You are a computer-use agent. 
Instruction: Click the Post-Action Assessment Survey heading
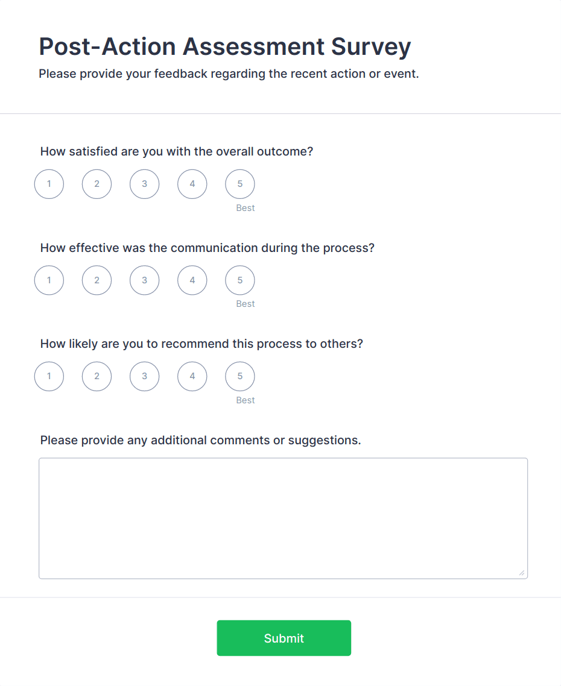click(x=224, y=46)
